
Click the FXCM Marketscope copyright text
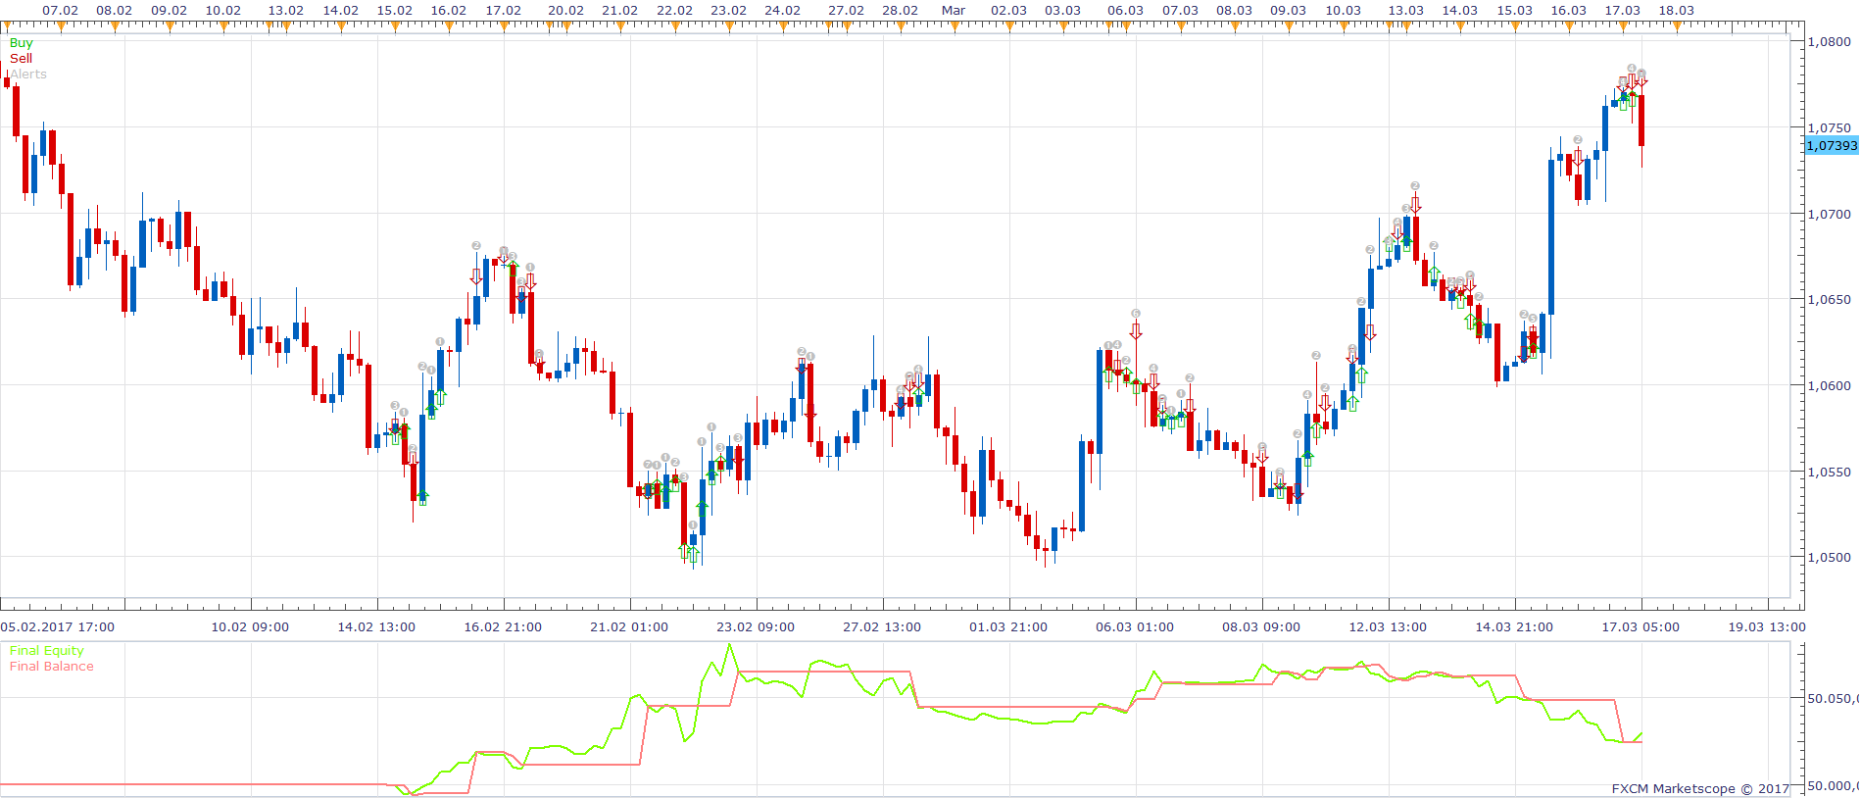1700,788
